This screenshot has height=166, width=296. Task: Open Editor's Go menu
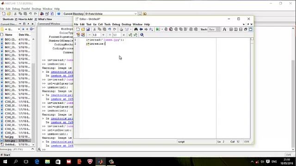(x=95, y=24)
